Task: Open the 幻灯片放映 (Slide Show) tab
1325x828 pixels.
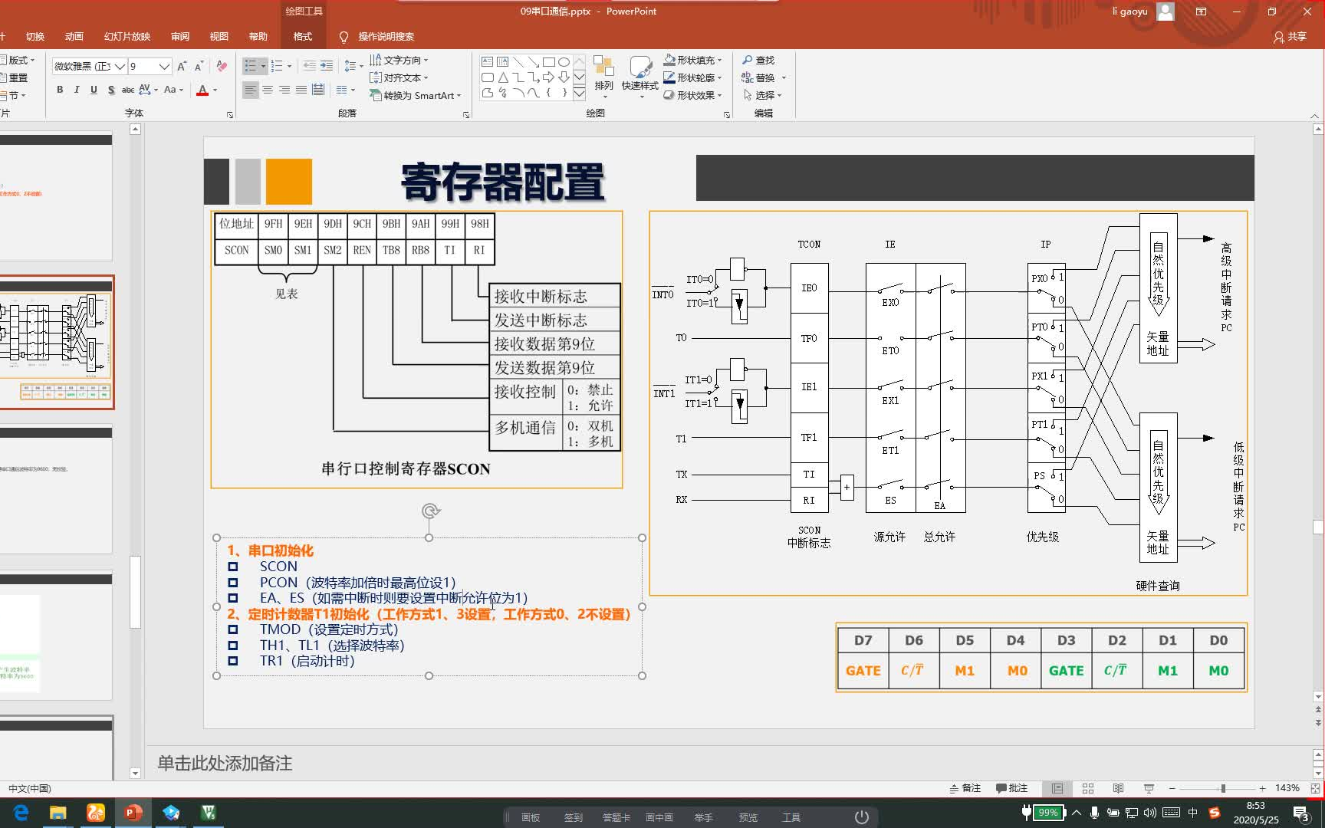Action: (x=127, y=36)
